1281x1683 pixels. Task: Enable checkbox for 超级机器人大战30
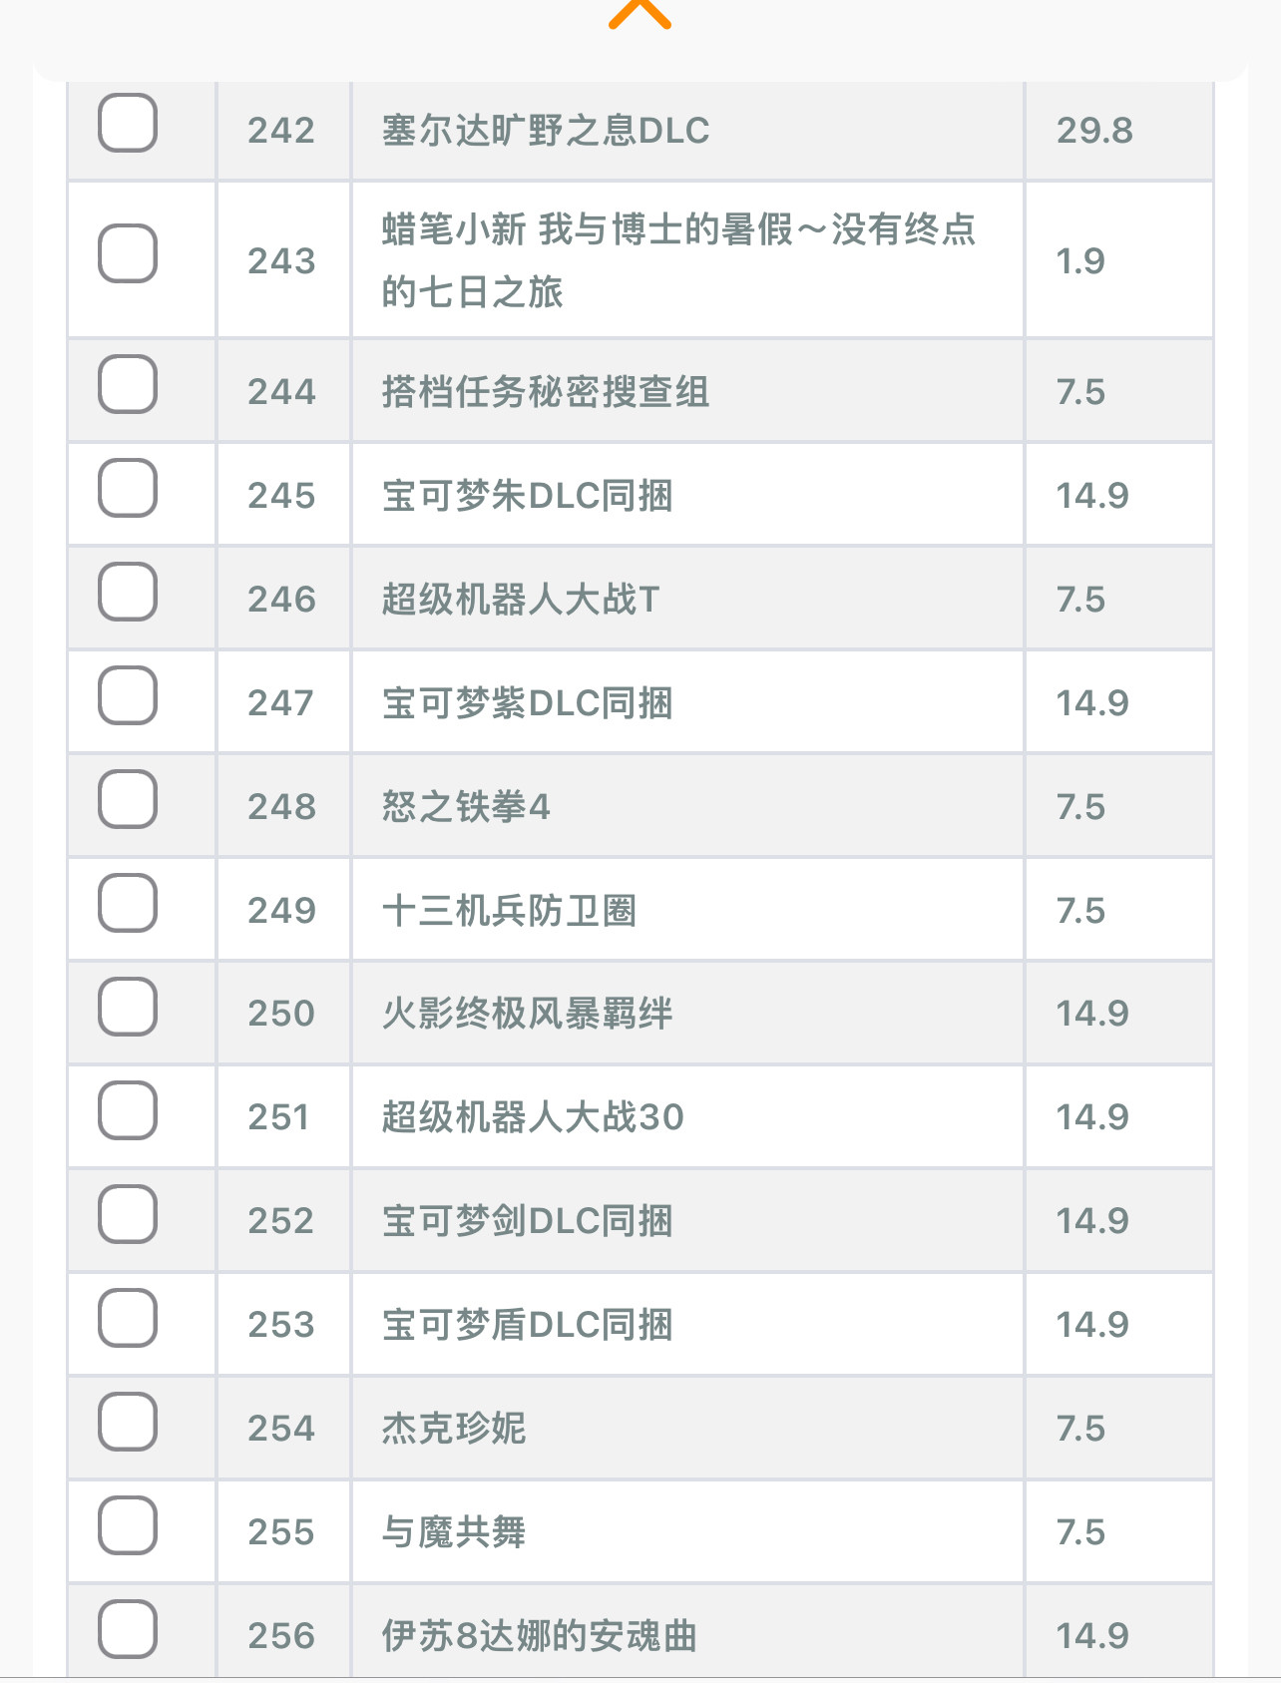pyautogui.click(x=128, y=1110)
